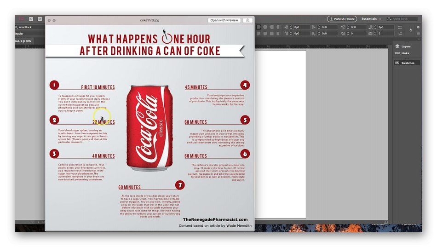Click the First Line Left Indent icon
Image resolution: width=437 pixels, height=247 pixels.
click(287, 34)
